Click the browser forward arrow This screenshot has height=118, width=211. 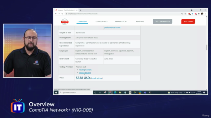59,14
